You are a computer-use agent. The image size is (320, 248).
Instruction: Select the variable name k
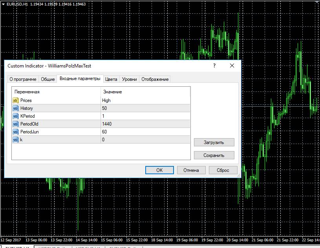pyautogui.click(x=21, y=140)
